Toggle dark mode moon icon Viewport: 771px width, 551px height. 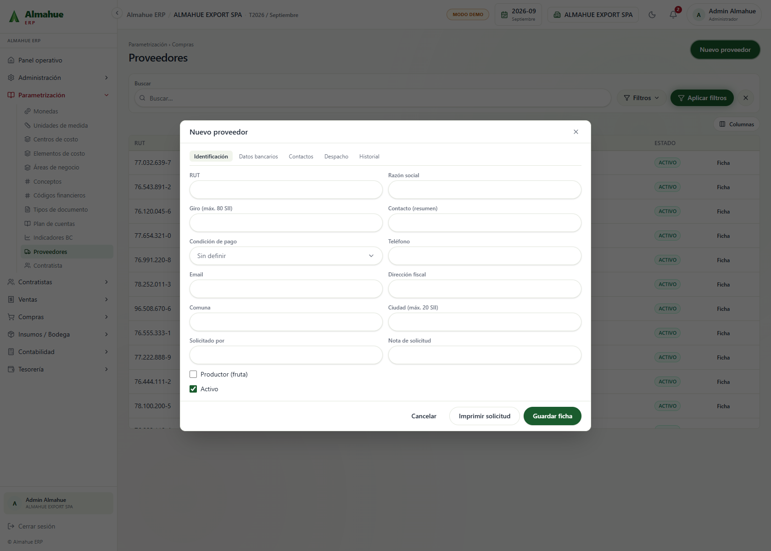click(652, 15)
